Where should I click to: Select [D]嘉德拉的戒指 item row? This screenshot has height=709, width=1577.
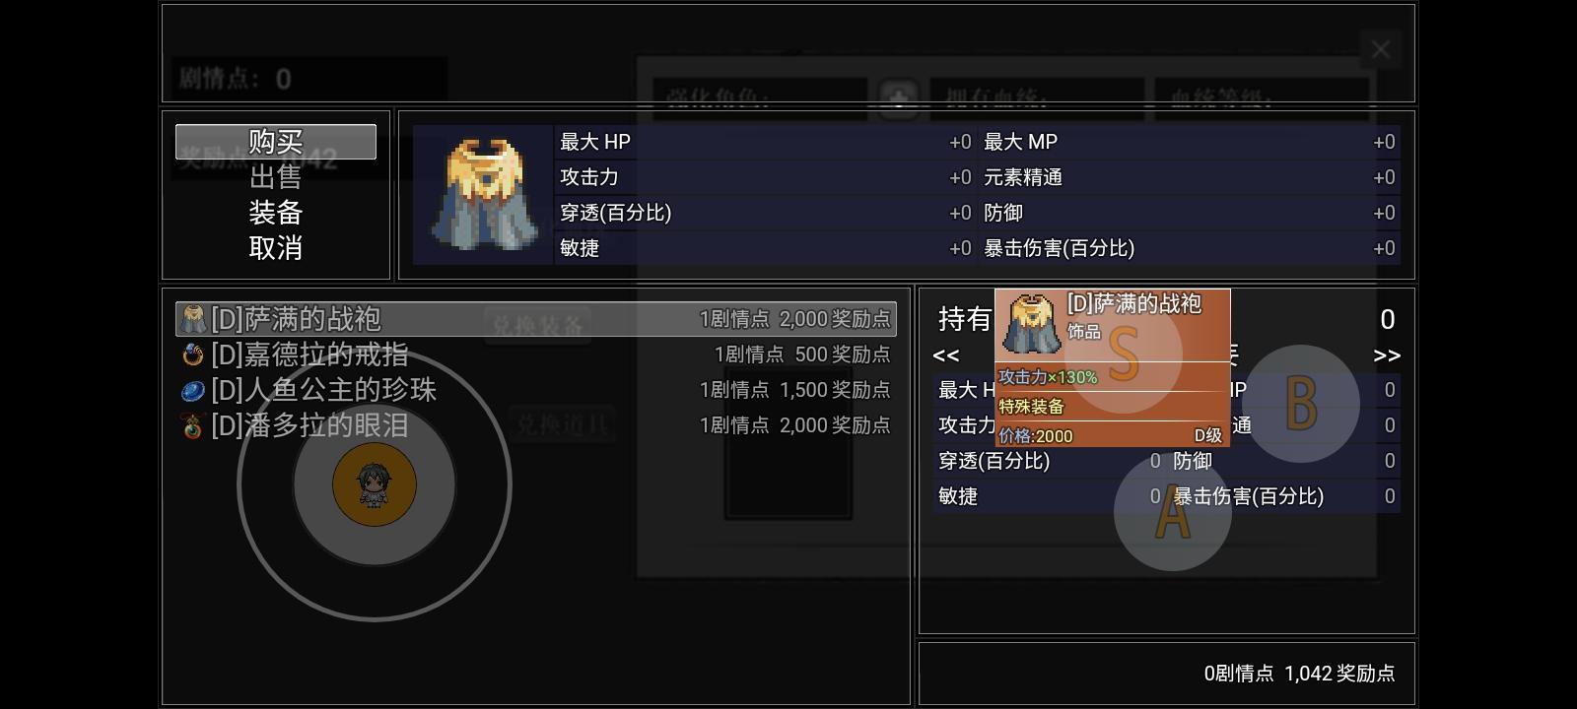(x=536, y=354)
